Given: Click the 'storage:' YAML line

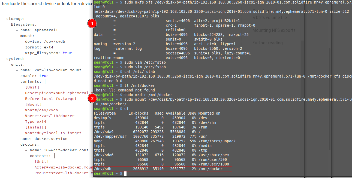Looking at the screenshot, I should (x=16, y=19).
